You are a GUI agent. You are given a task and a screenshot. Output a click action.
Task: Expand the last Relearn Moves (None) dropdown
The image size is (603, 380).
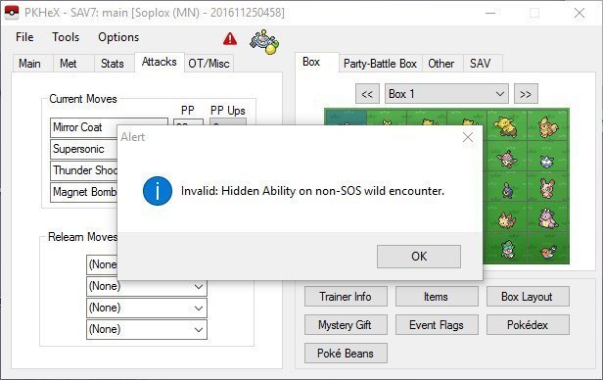(x=147, y=329)
